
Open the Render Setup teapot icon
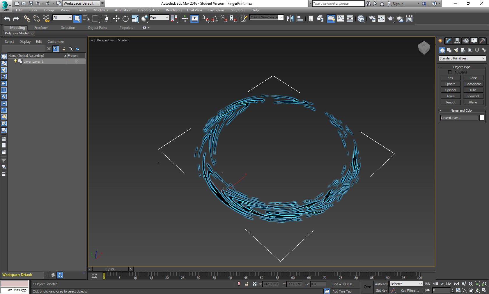(x=372, y=19)
